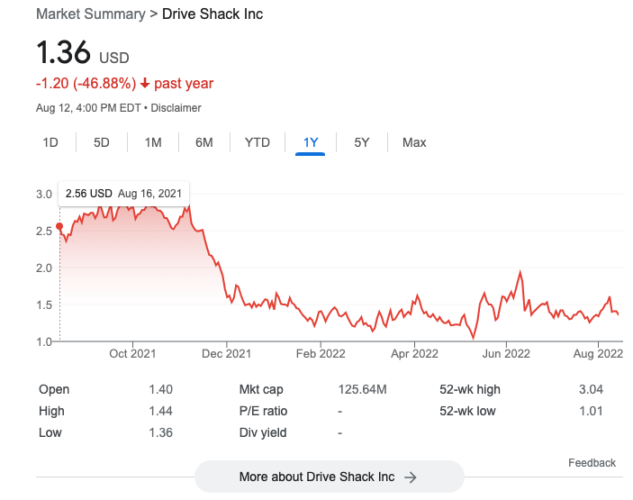Click the 2.56 USD chart tooltip

[123, 193]
